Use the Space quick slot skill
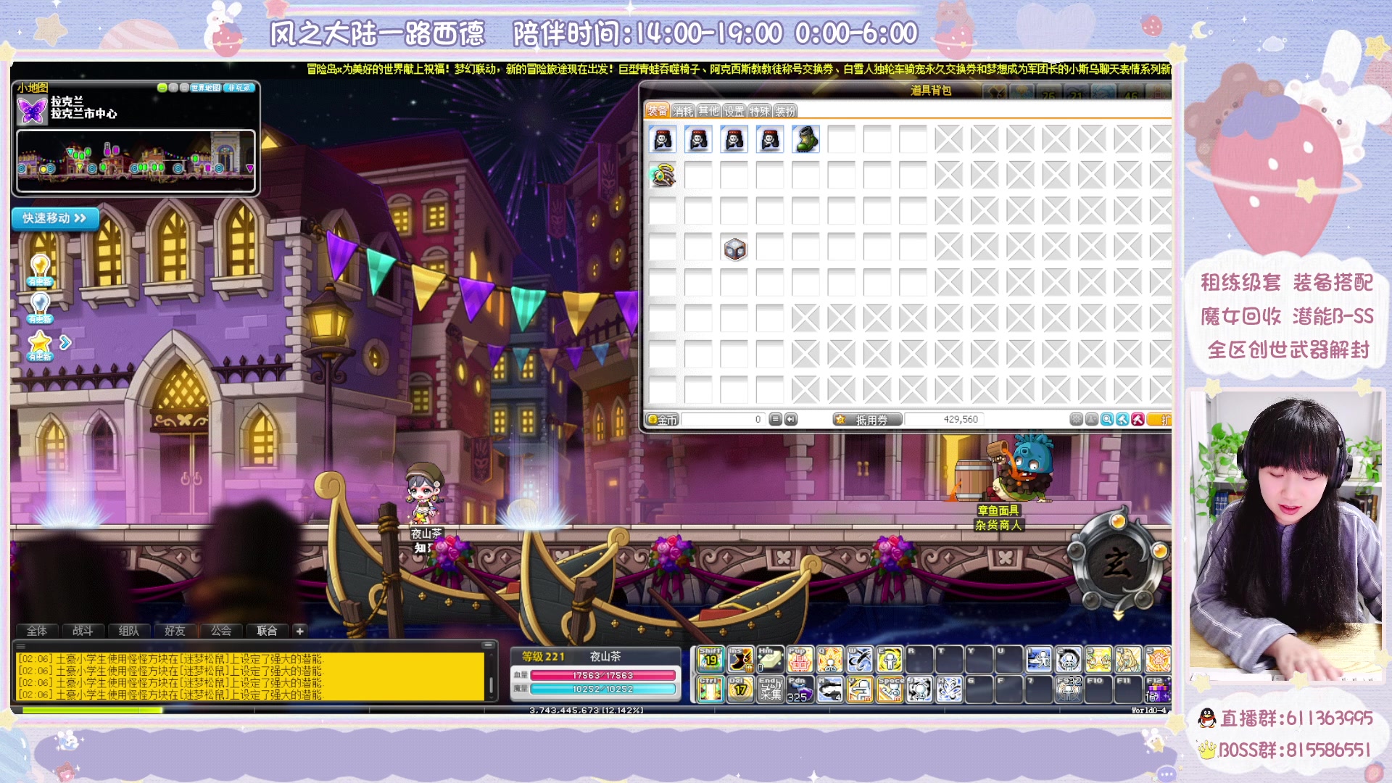The image size is (1392, 783). 889,689
